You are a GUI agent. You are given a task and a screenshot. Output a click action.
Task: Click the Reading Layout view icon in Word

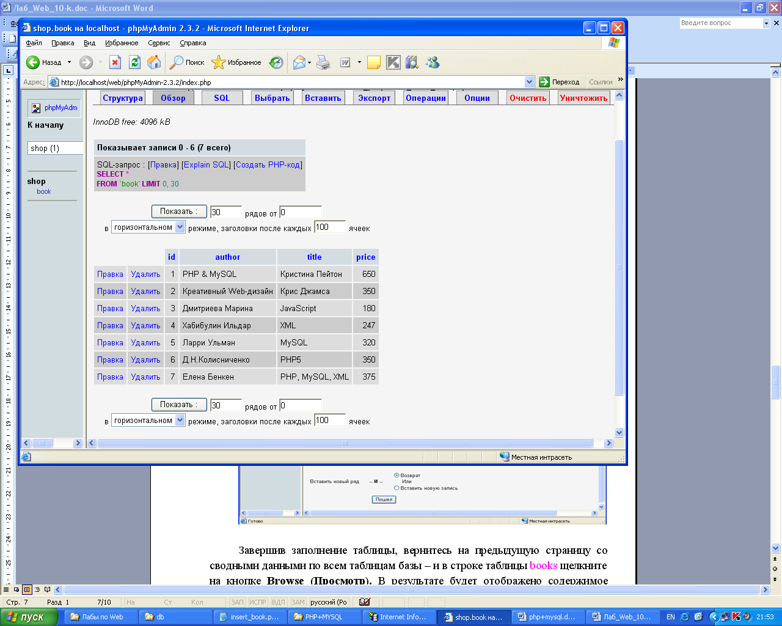click(48, 590)
